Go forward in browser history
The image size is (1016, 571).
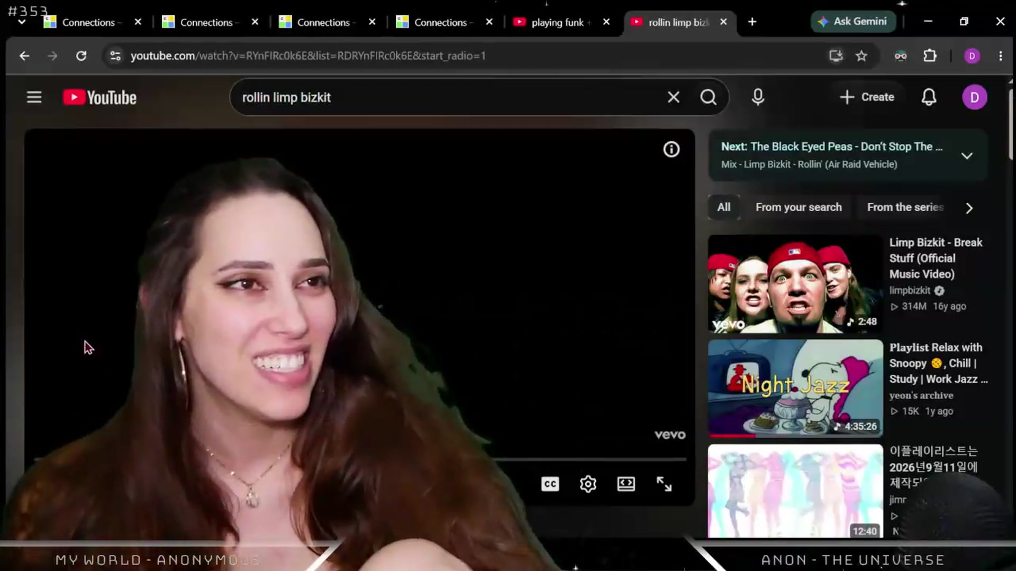[x=52, y=56]
